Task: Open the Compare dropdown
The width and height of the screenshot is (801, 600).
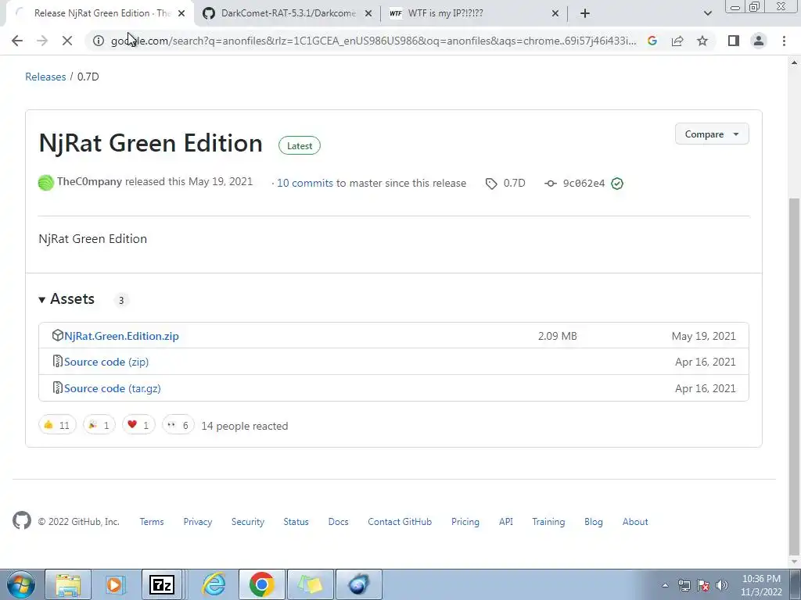Action: (x=712, y=134)
